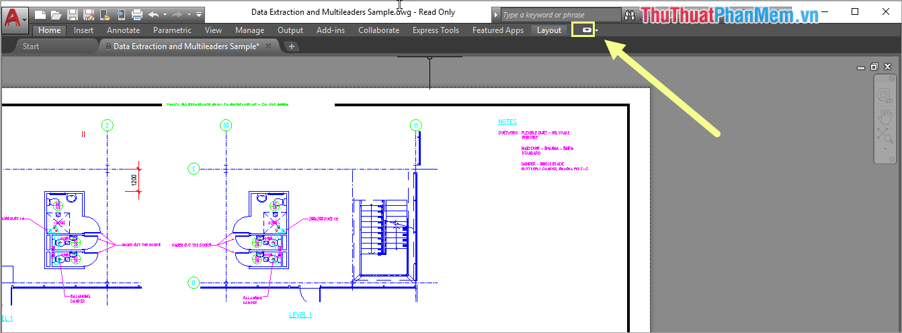Minimize the drawing viewport window
Image resolution: width=902 pixels, height=333 pixels.
(861, 67)
